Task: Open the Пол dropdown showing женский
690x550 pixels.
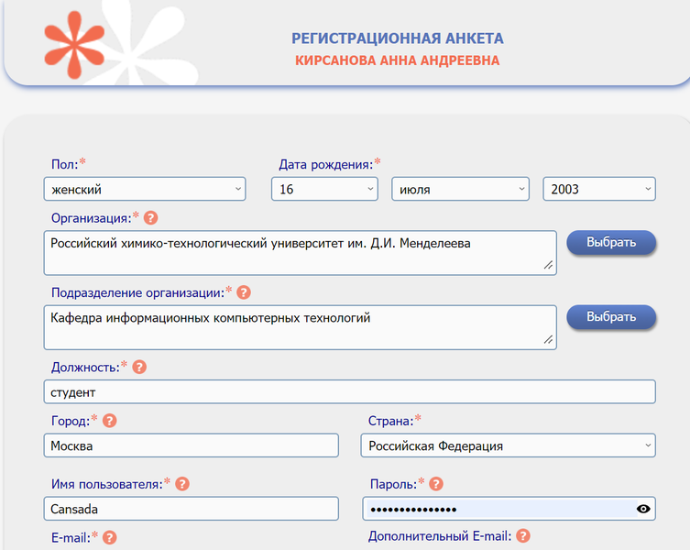Action: 145,189
